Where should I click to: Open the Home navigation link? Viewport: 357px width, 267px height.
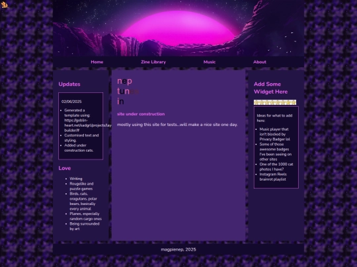coord(97,62)
